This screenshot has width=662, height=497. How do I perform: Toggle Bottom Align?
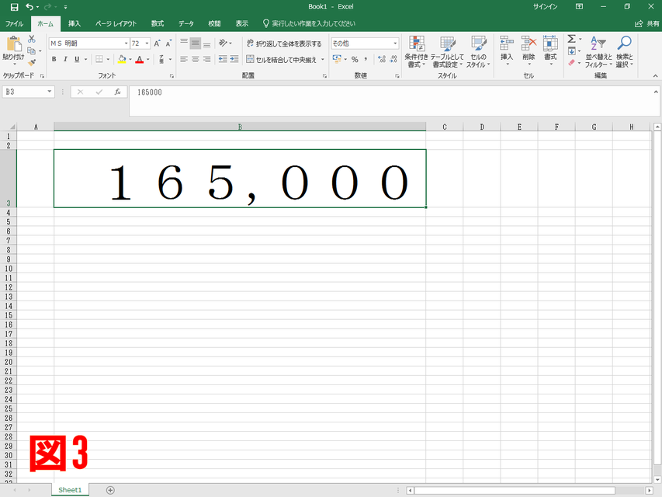207,43
